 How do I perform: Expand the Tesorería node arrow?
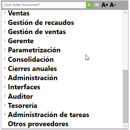5,105
